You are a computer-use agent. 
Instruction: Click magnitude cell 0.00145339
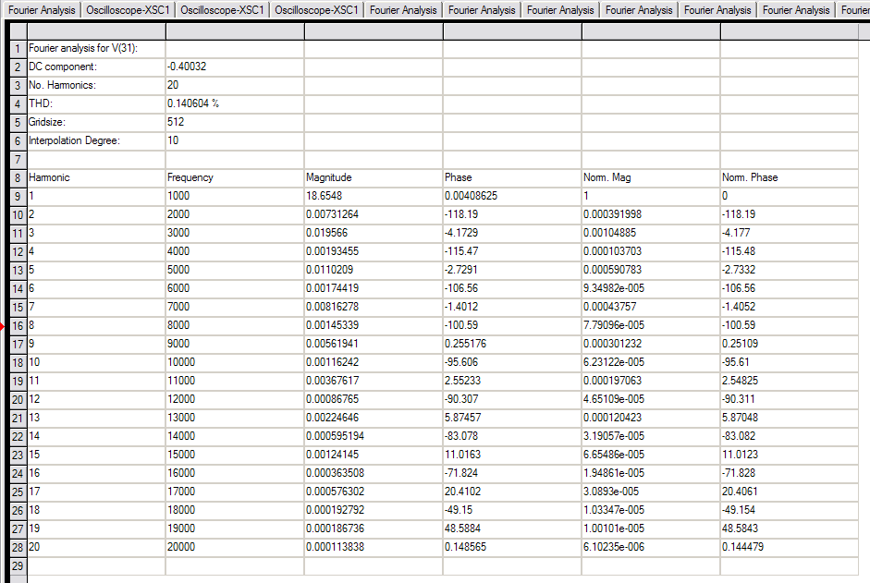click(374, 325)
